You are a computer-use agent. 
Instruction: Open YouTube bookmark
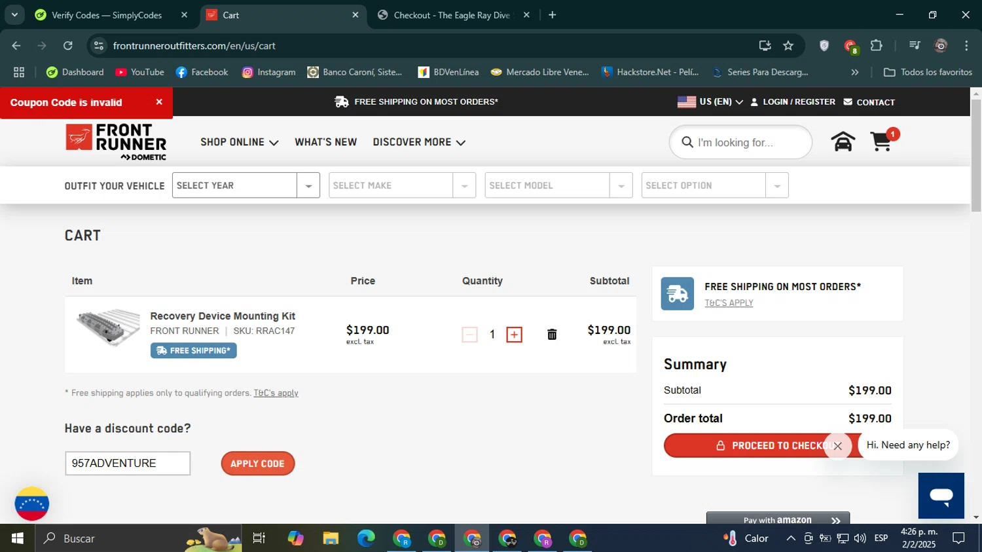click(x=139, y=72)
